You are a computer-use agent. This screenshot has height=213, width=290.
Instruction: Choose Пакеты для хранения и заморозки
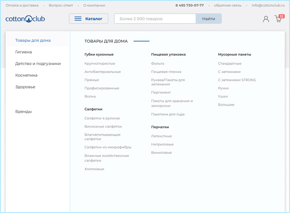172,103
